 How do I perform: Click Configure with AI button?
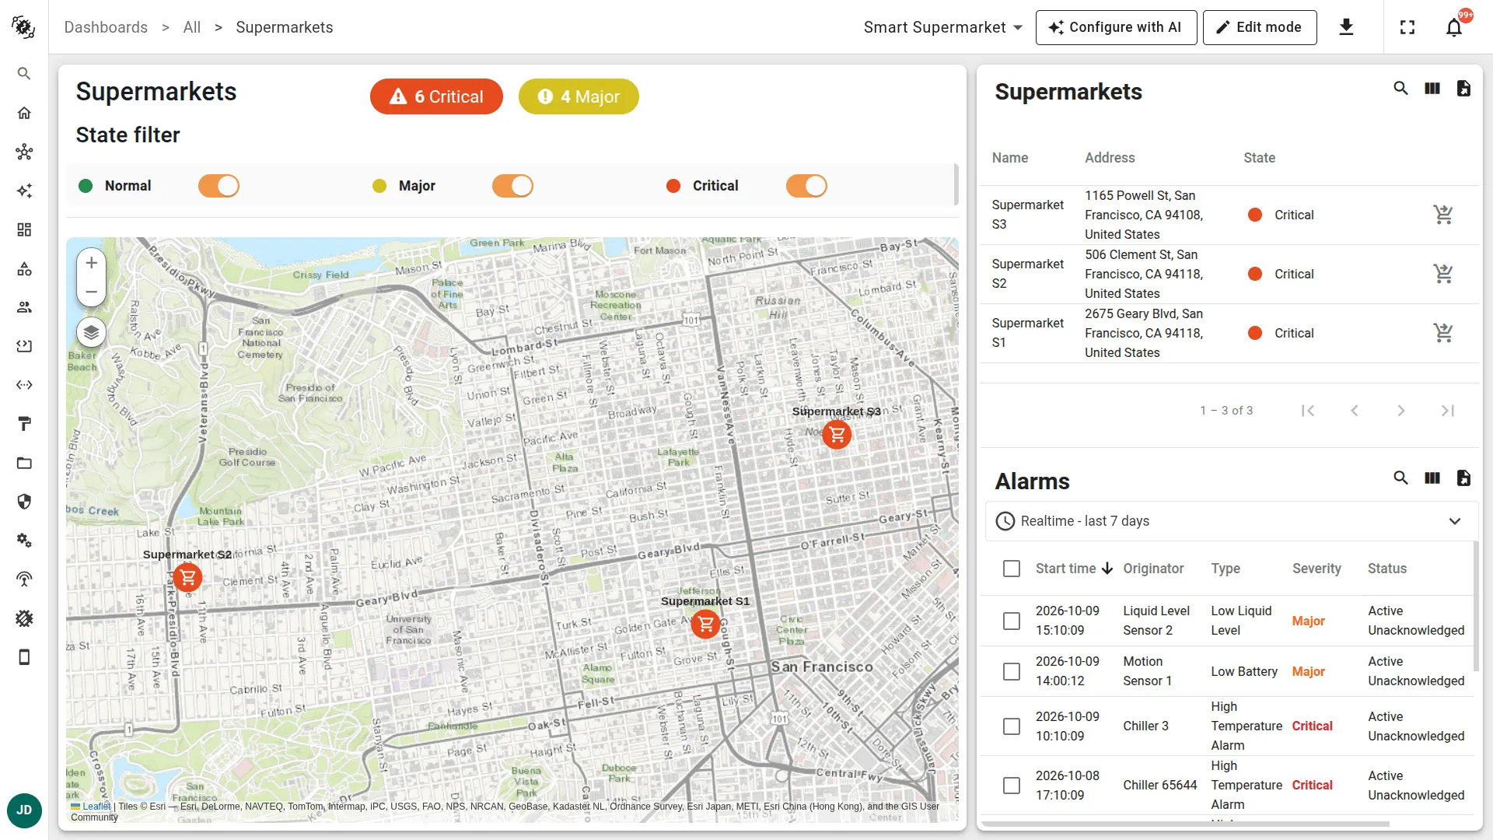pos(1116,27)
